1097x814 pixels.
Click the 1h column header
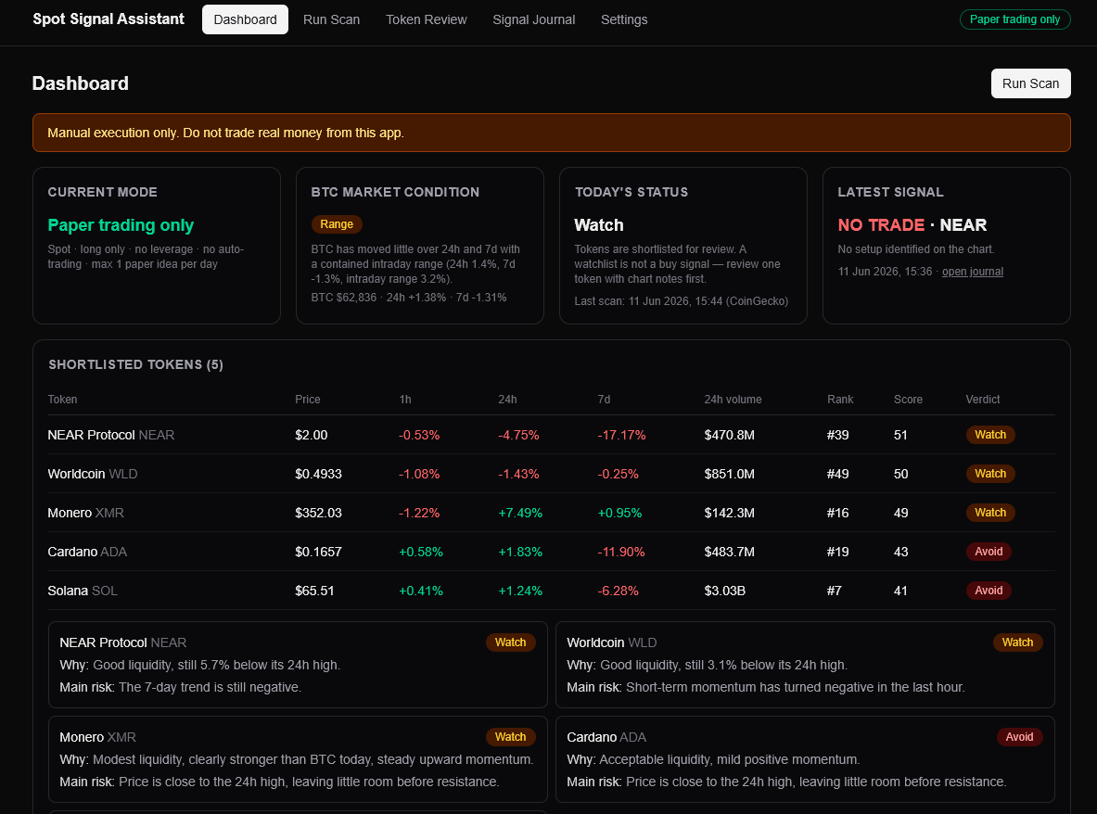pos(405,400)
